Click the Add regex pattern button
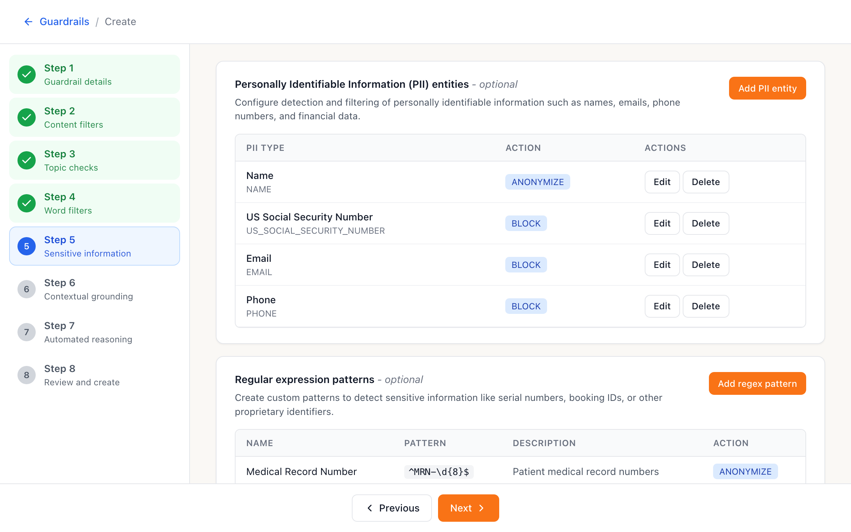Screen dimensions: 851x532 [x=757, y=383]
